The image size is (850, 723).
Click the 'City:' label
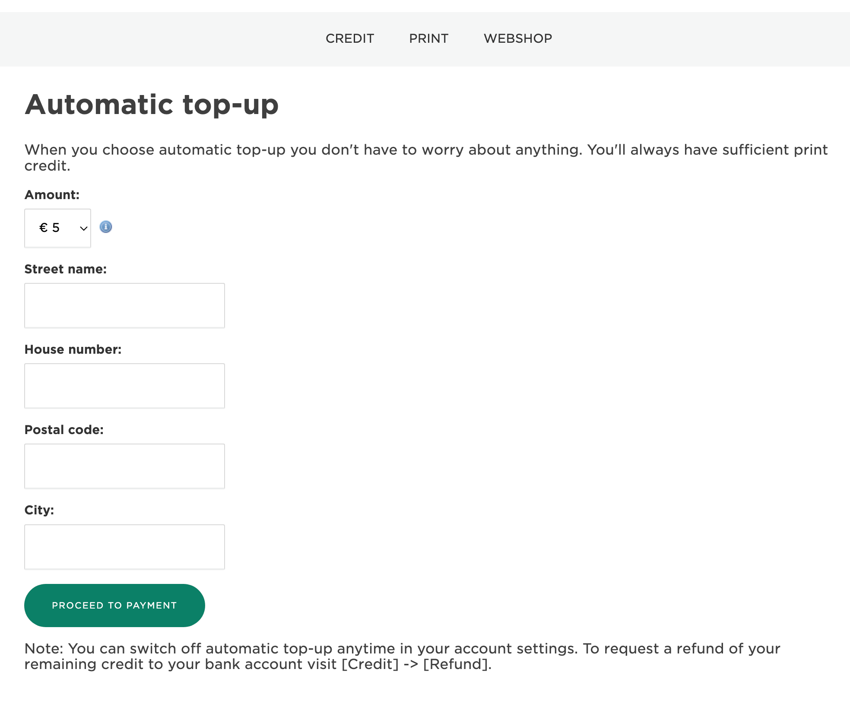[x=39, y=510]
